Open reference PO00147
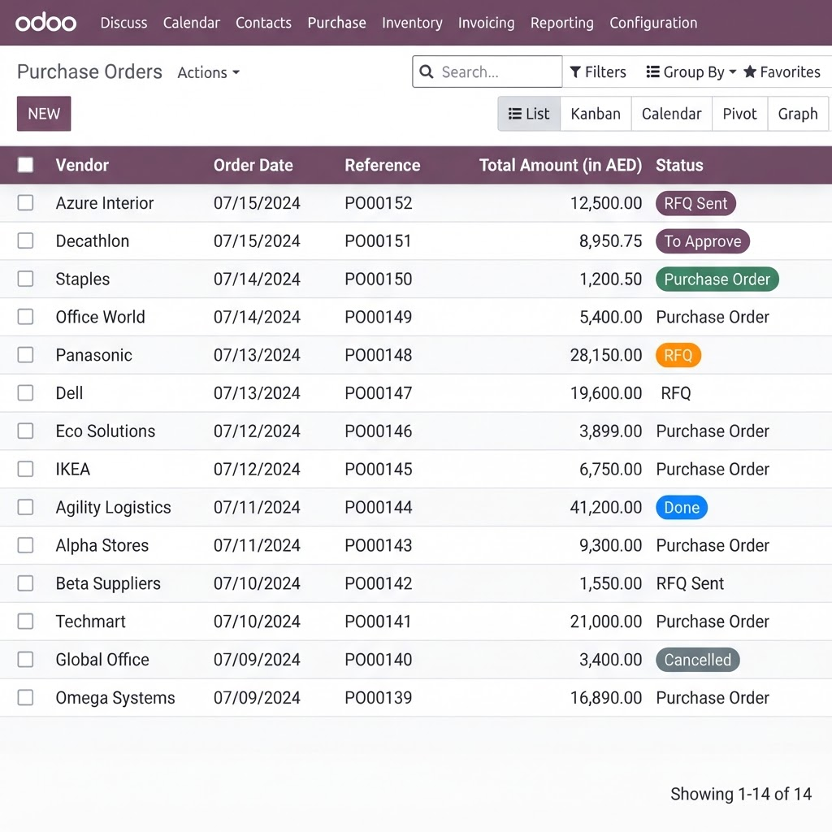This screenshot has height=832, width=832. pyautogui.click(x=379, y=393)
